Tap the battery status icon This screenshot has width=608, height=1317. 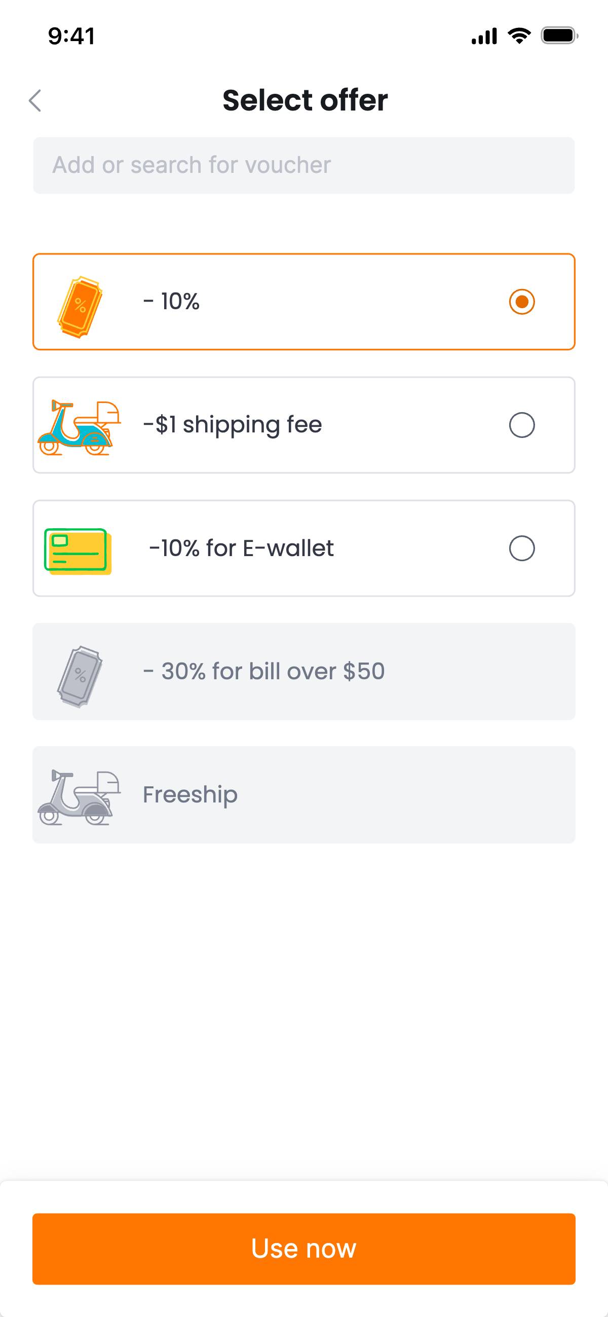(559, 36)
